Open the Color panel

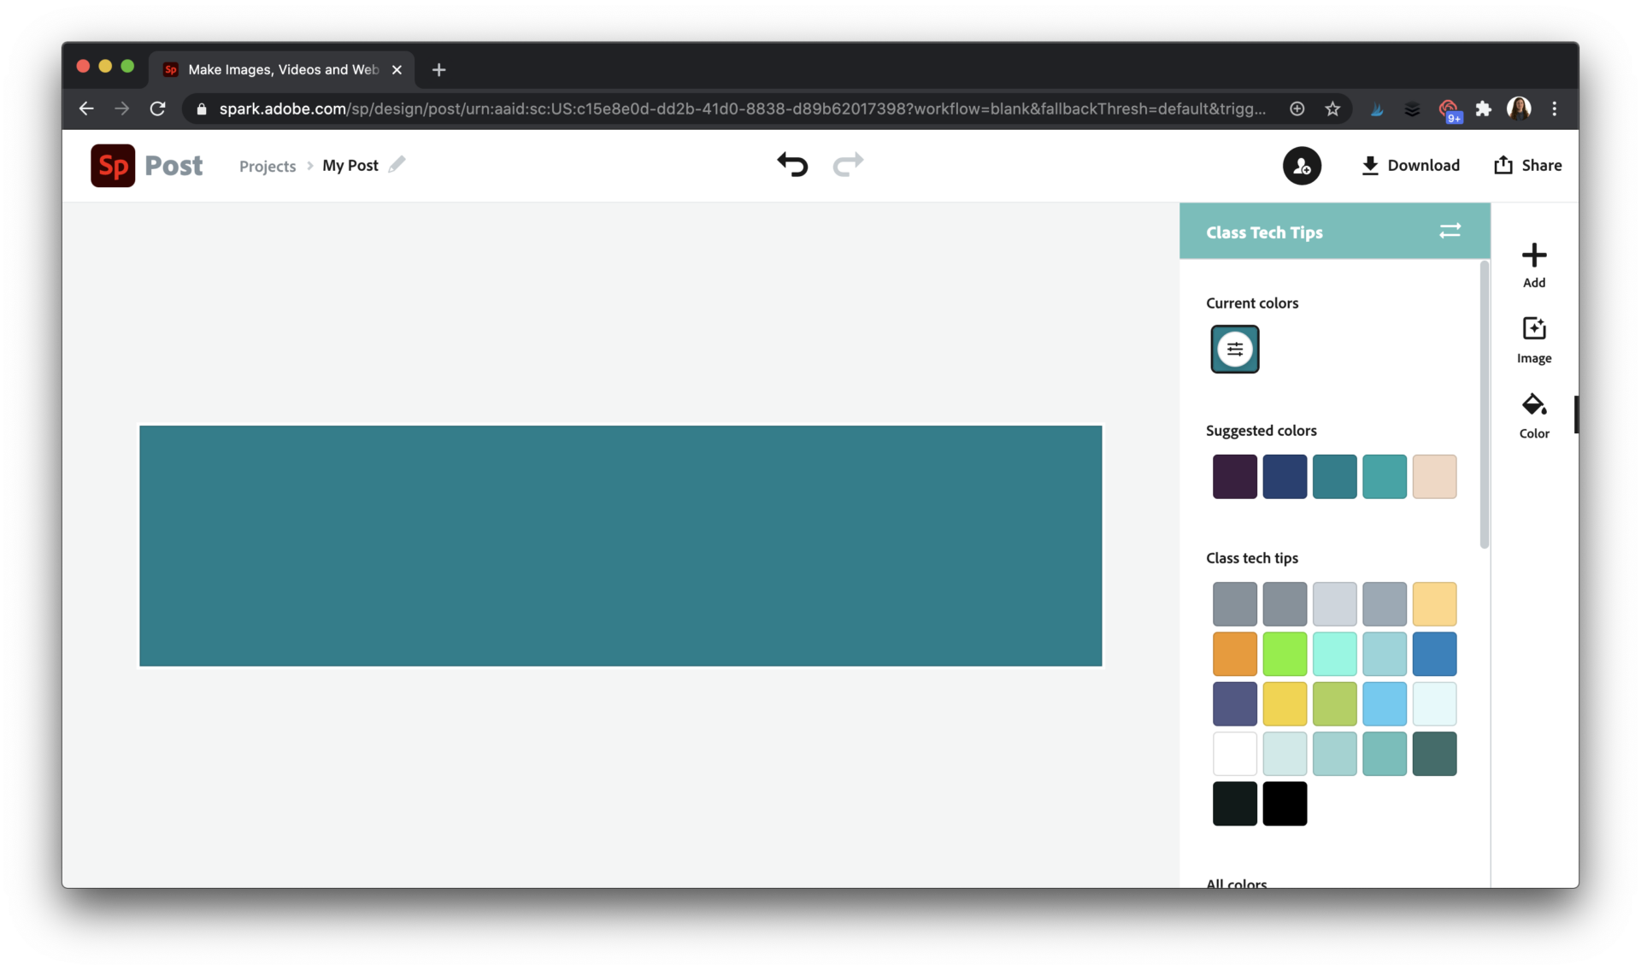(x=1533, y=415)
